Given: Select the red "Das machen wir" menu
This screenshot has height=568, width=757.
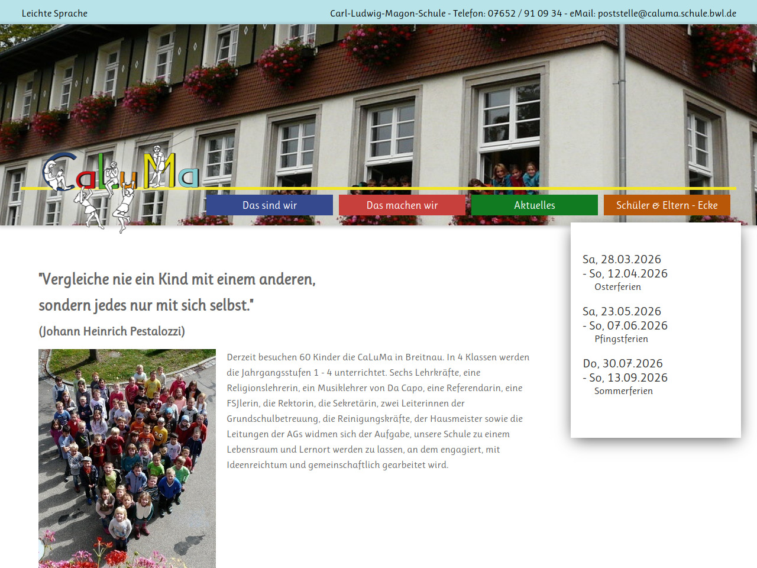Looking at the screenshot, I should coord(402,205).
